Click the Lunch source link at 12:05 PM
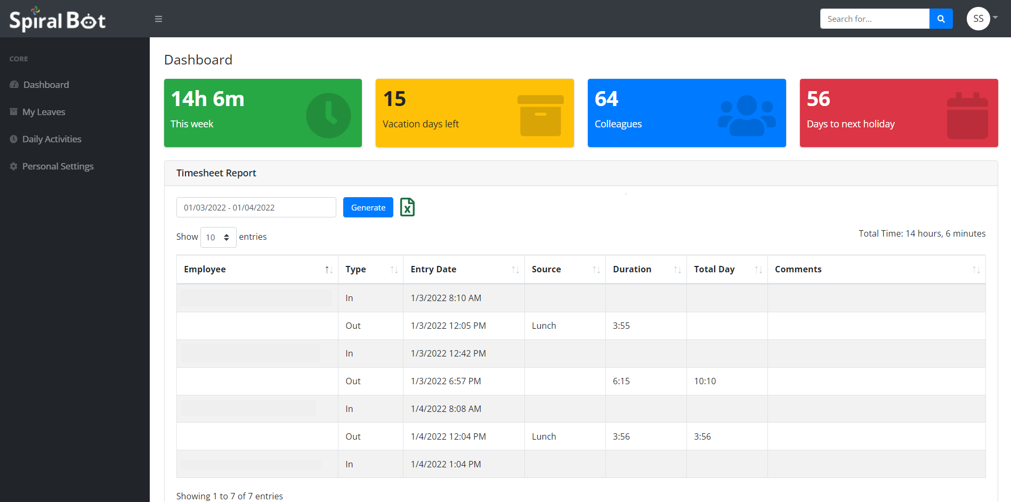1011x502 pixels. (544, 326)
